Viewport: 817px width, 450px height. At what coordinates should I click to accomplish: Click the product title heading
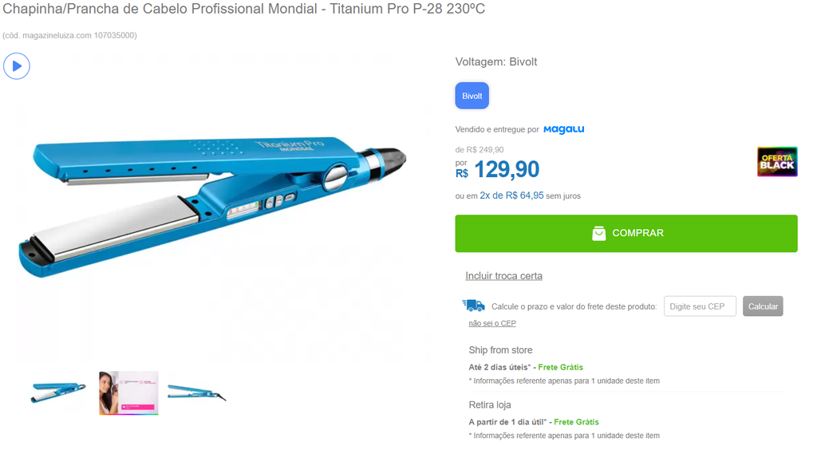coord(243,9)
